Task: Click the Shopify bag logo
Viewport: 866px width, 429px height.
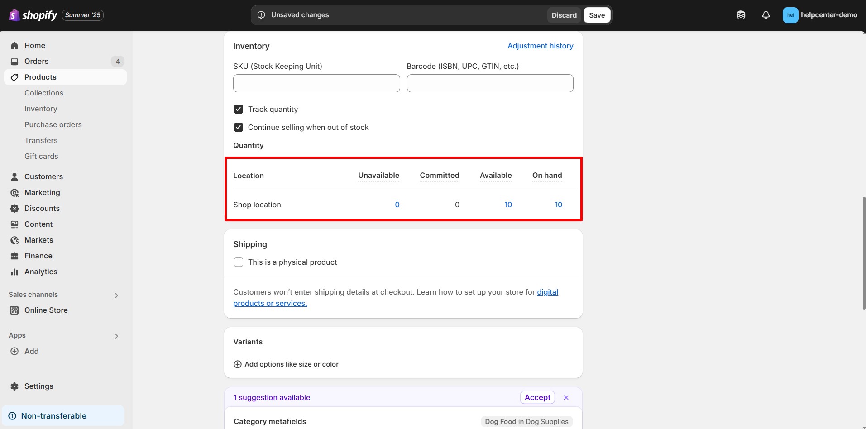Action: 14,15
